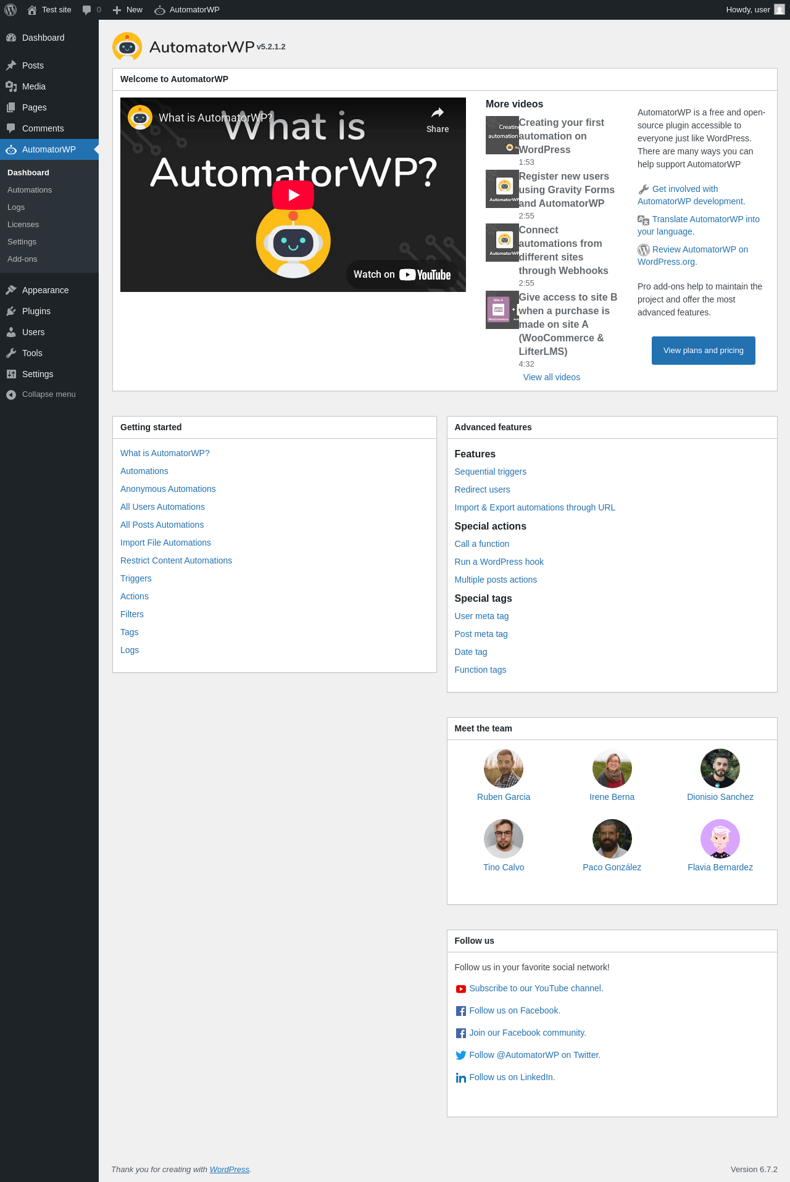Viewport: 790px width, 1182px height.
Task: Click the user avatar next to Howdy, user
Action: pos(780,10)
